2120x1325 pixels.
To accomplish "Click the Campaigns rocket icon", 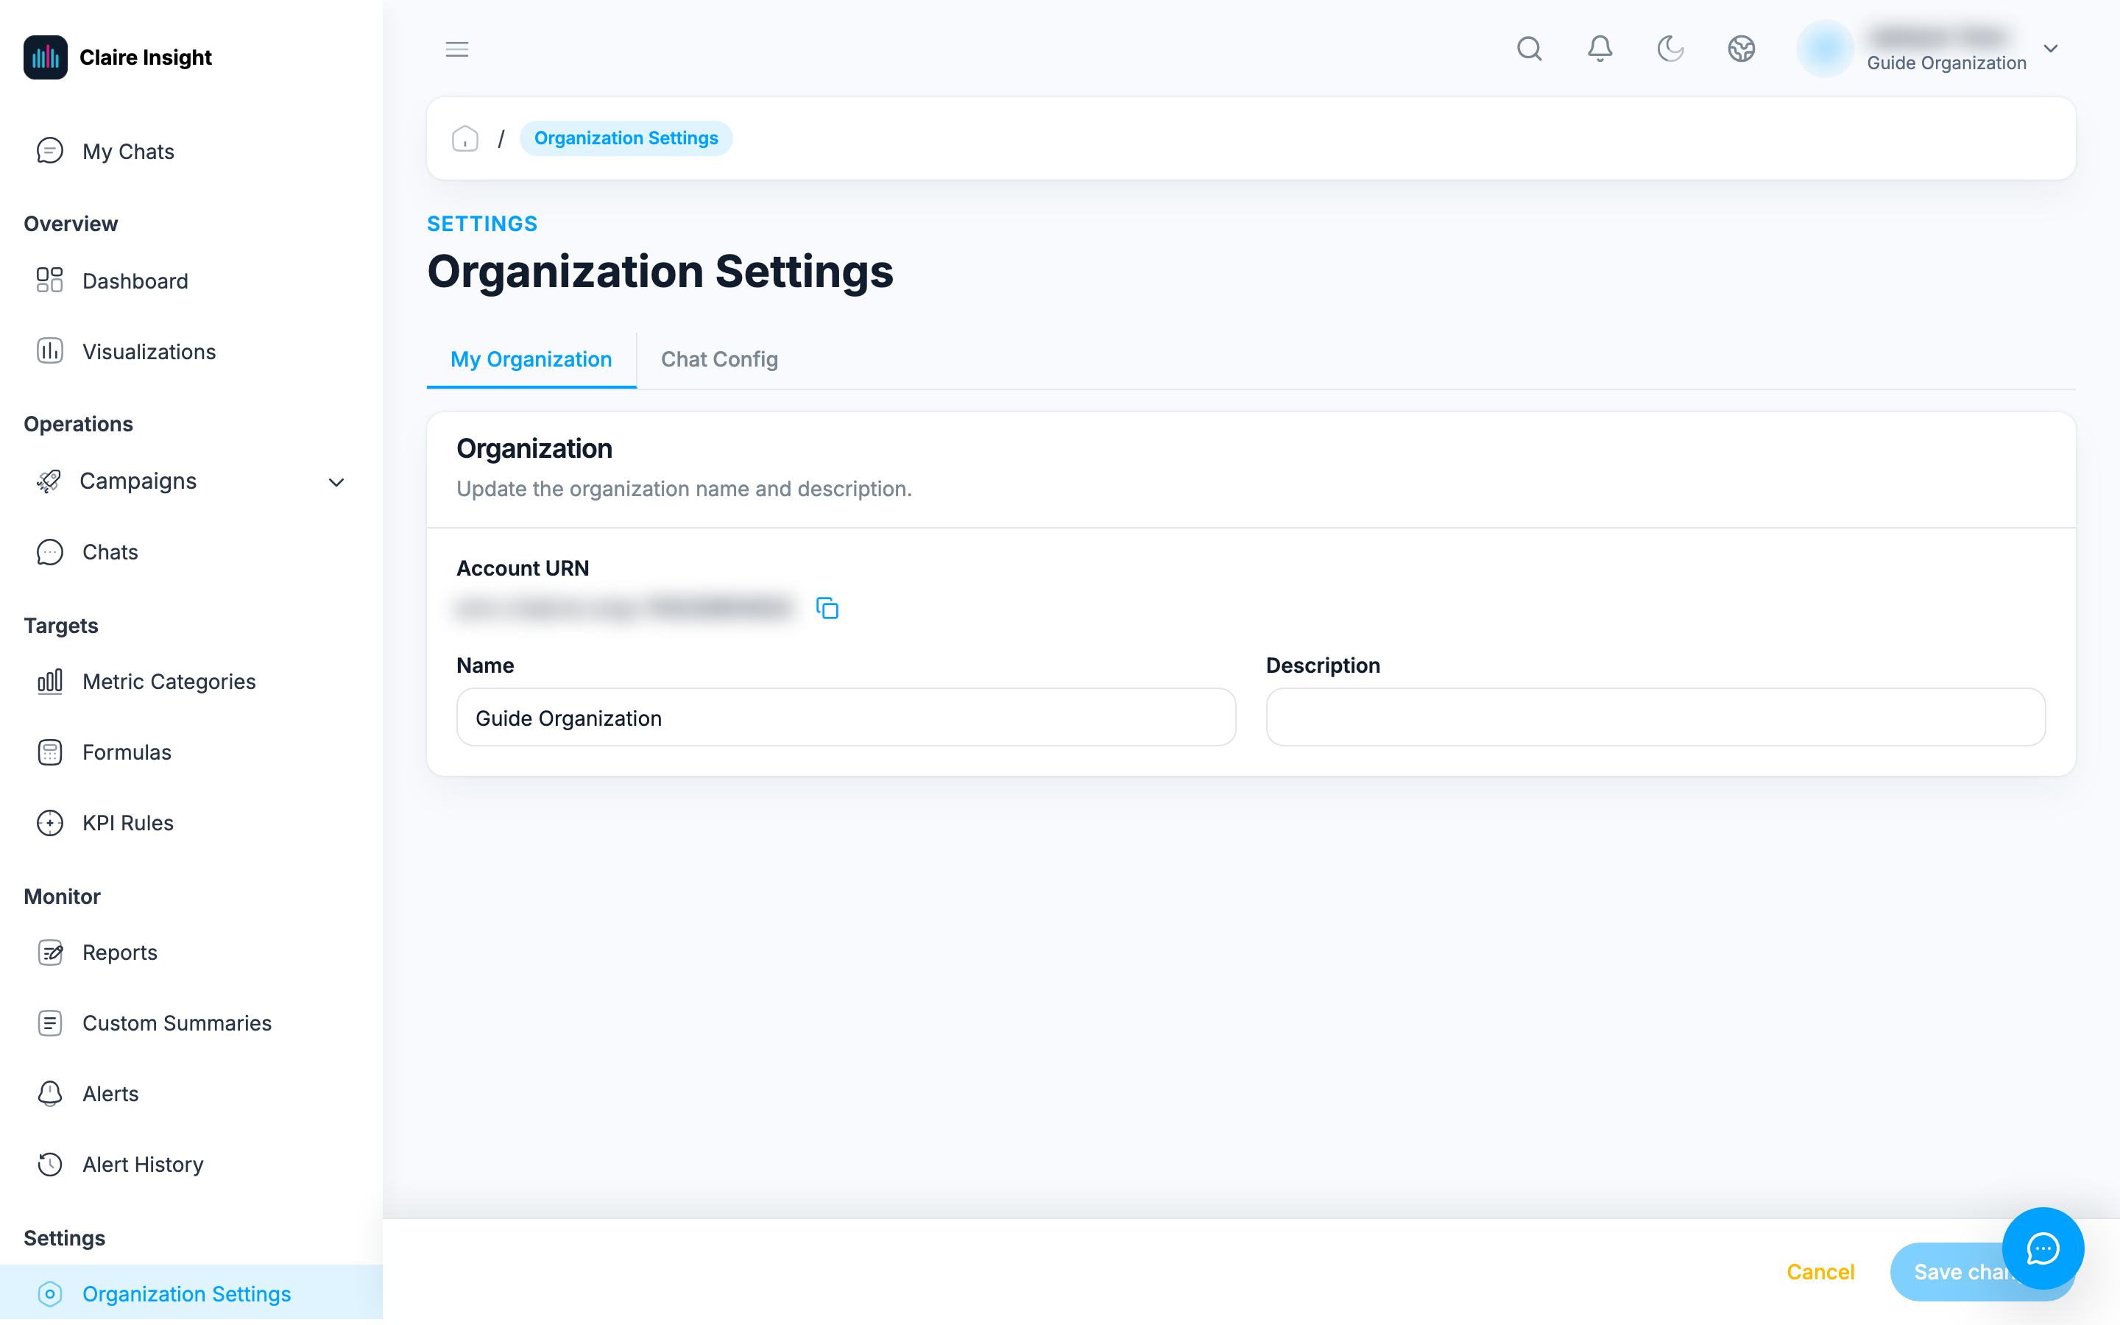I will (48, 481).
